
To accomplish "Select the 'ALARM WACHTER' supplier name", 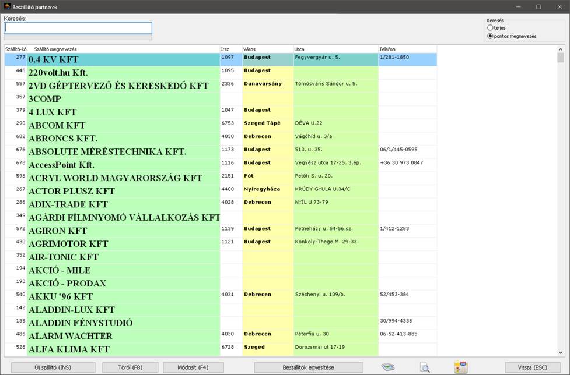I will click(71, 336).
